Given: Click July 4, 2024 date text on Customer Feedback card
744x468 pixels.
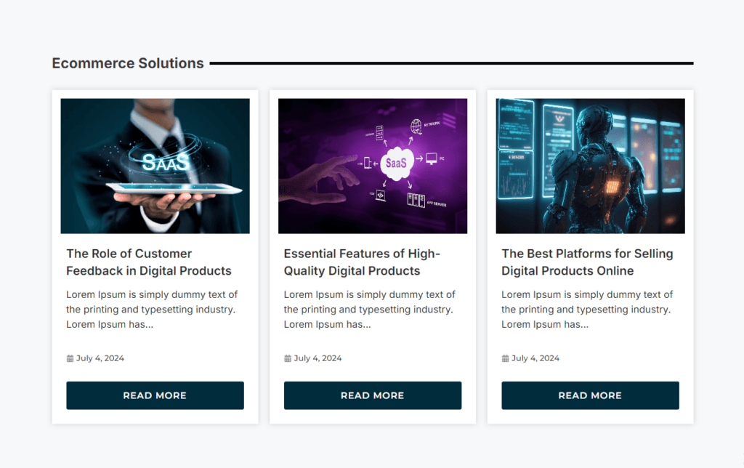Looking at the screenshot, I should pyautogui.click(x=100, y=358).
